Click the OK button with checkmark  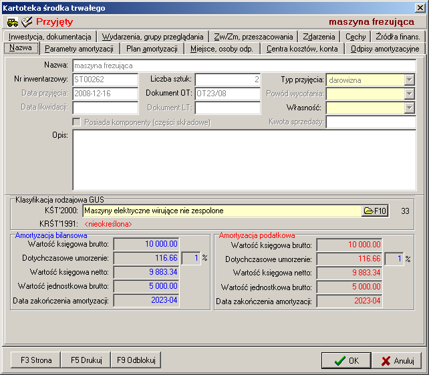tap(346, 360)
